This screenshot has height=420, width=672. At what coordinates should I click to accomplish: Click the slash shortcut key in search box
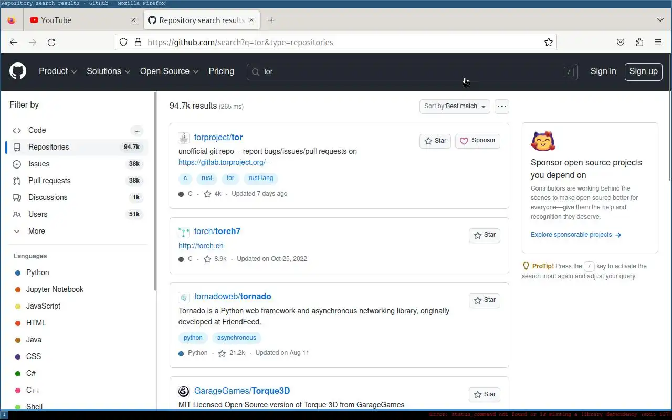[x=569, y=72]
